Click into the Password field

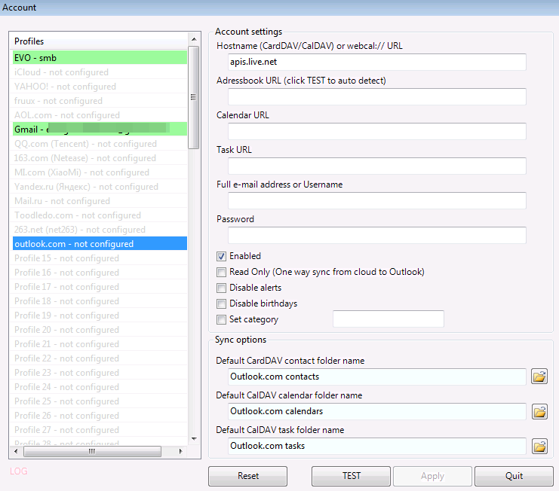pos(377,235)
